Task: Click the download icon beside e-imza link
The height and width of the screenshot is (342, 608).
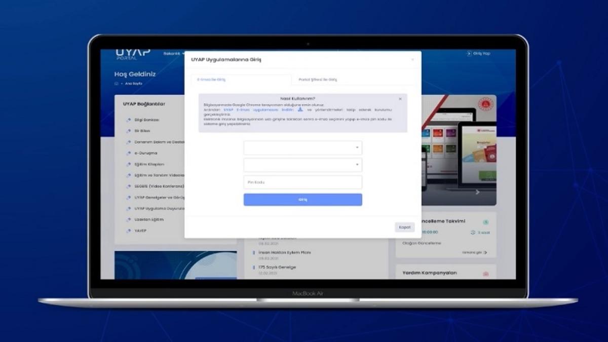Action: 300,109
